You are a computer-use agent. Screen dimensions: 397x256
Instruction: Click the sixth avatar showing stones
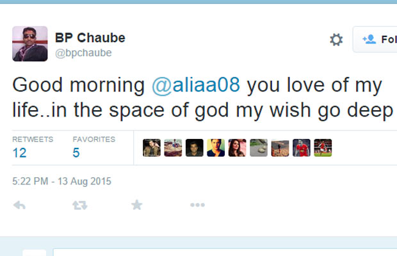point(259,148)
